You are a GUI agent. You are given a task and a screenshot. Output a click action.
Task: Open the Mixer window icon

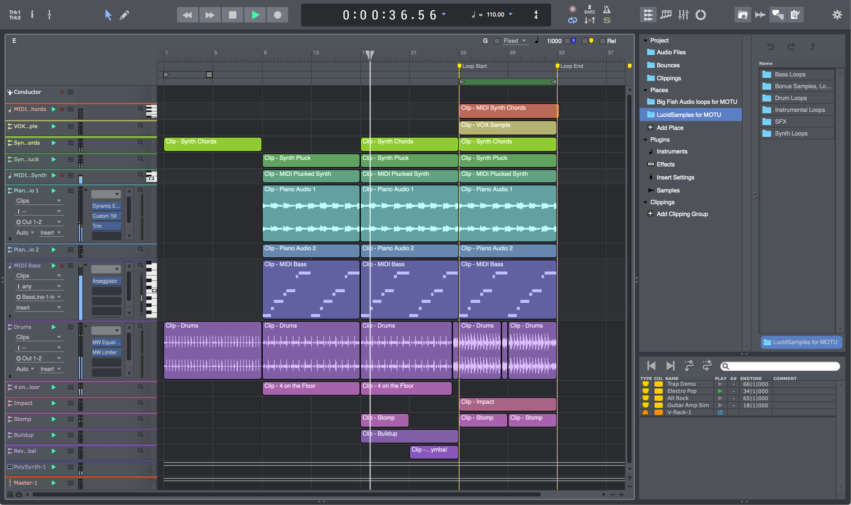click(683, 15)
